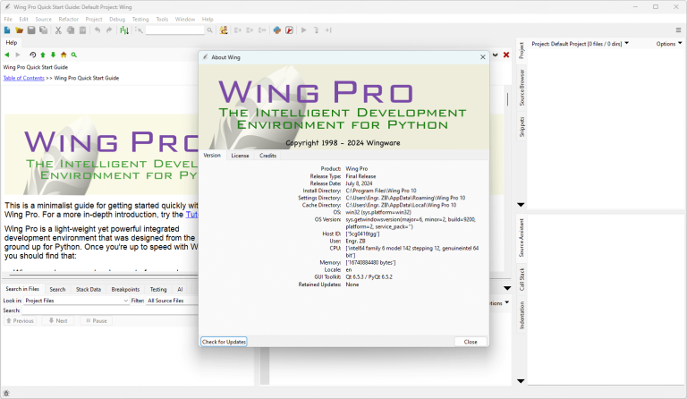Click the Help history clock icon
Viewport: 687px width, 399px height.
(x=32, y=55)
